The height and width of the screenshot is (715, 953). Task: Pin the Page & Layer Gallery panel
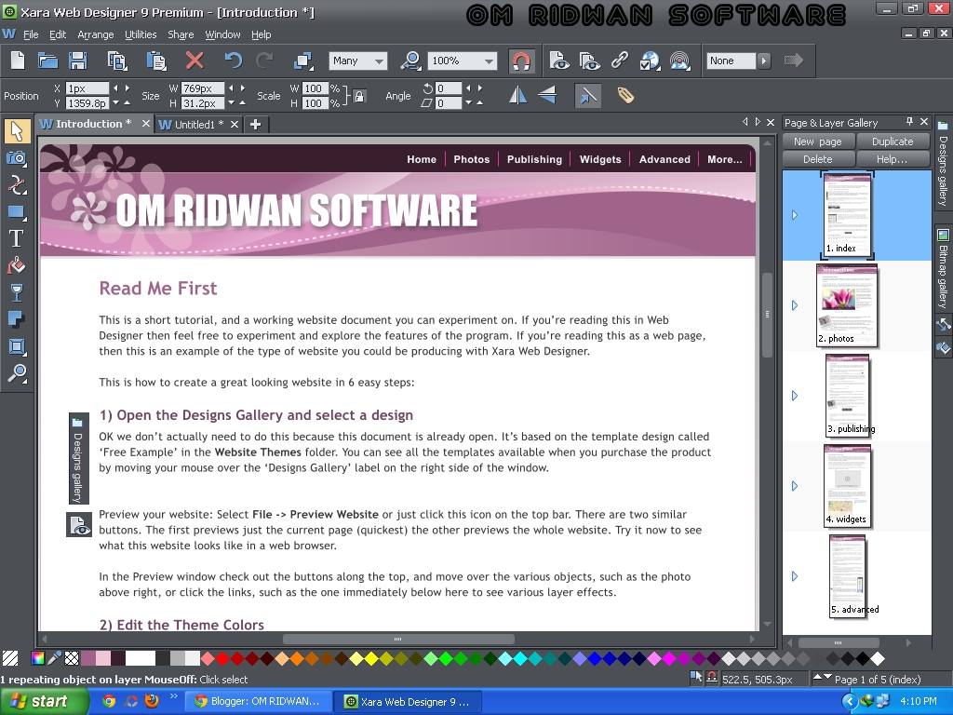[x=909, y=122]
